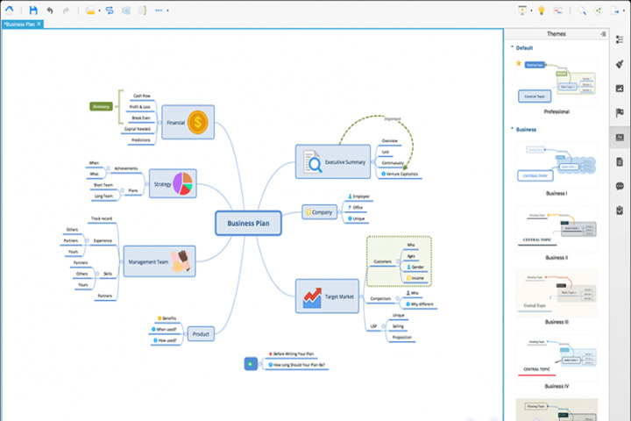
Task: Open the Outline view sidebar icon
Action: point(620,39)
